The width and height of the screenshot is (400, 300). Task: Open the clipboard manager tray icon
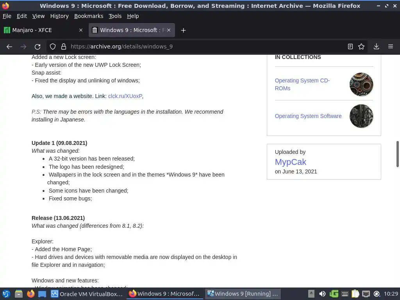coord(355,294)
